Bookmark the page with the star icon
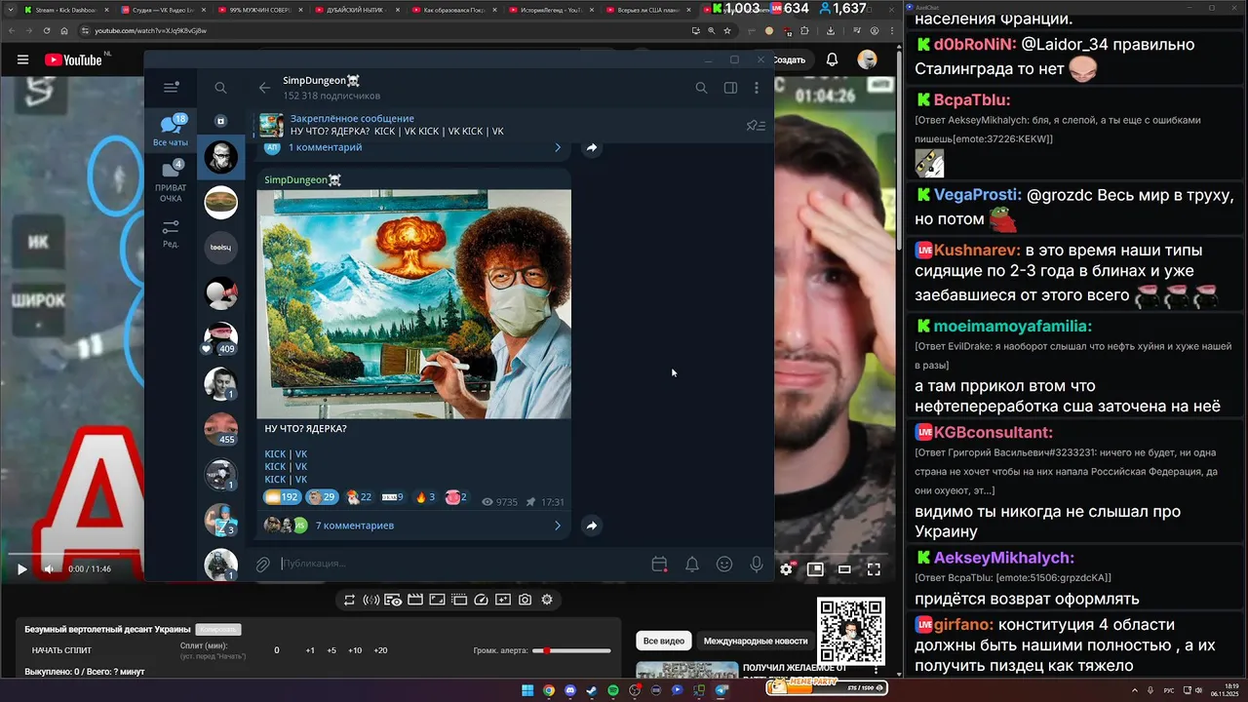1248x702 pixels. pos(727,30)
